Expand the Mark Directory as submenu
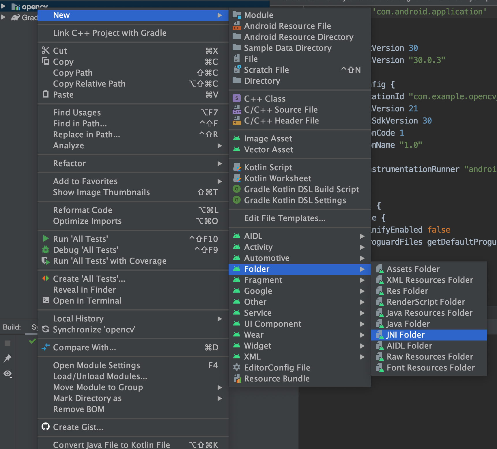 [133, 398]
